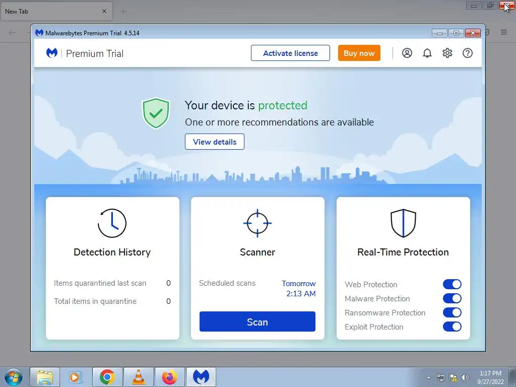Open a new Firefox tab with plus

pyautogui.click(x=123, y=12)
